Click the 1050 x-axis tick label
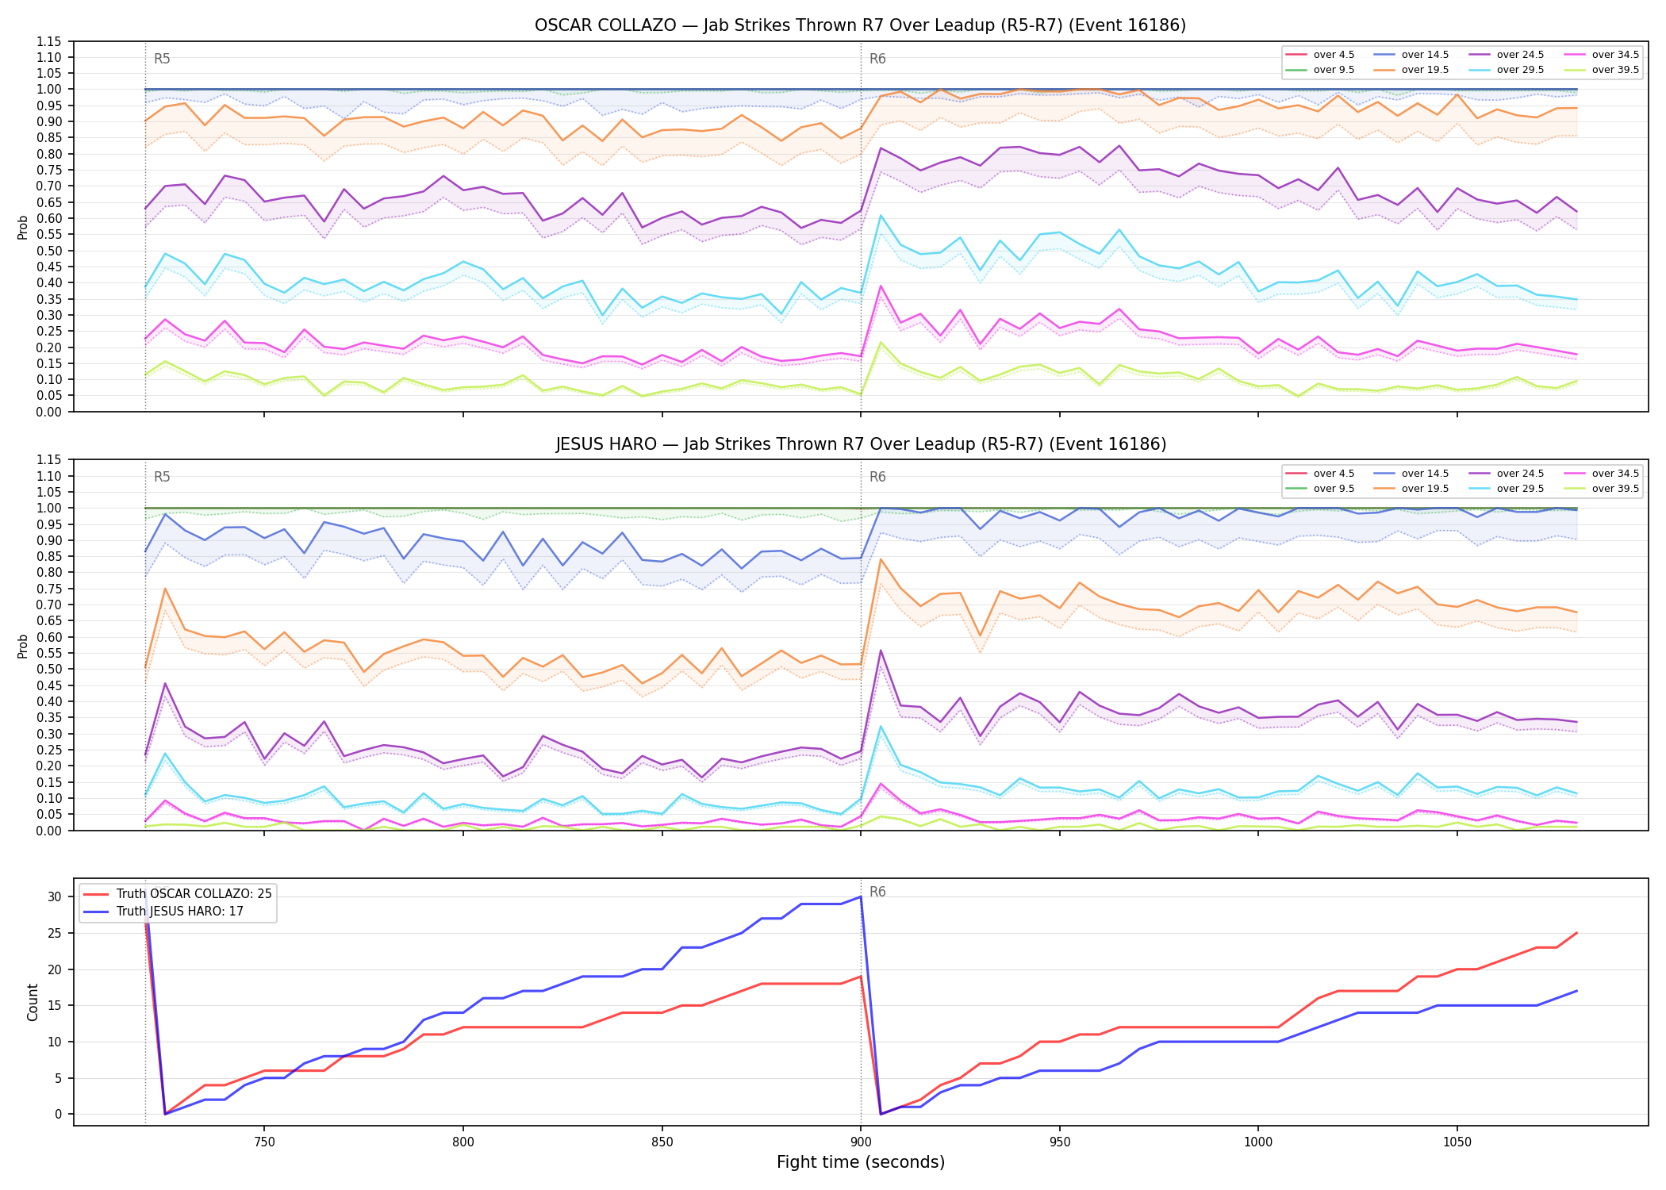 [1457, 1142]
